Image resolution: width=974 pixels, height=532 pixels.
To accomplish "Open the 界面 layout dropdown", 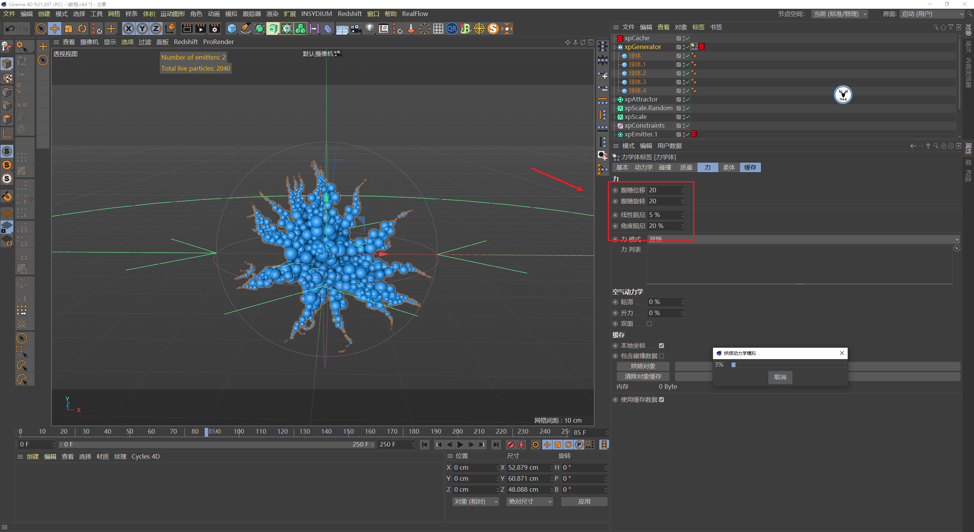I will (932, 14).
